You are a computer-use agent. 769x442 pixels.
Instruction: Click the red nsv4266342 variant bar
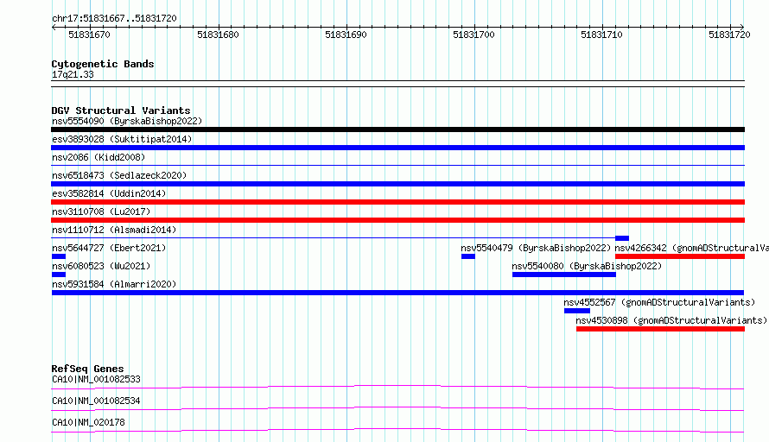click(x=680, y=256)
